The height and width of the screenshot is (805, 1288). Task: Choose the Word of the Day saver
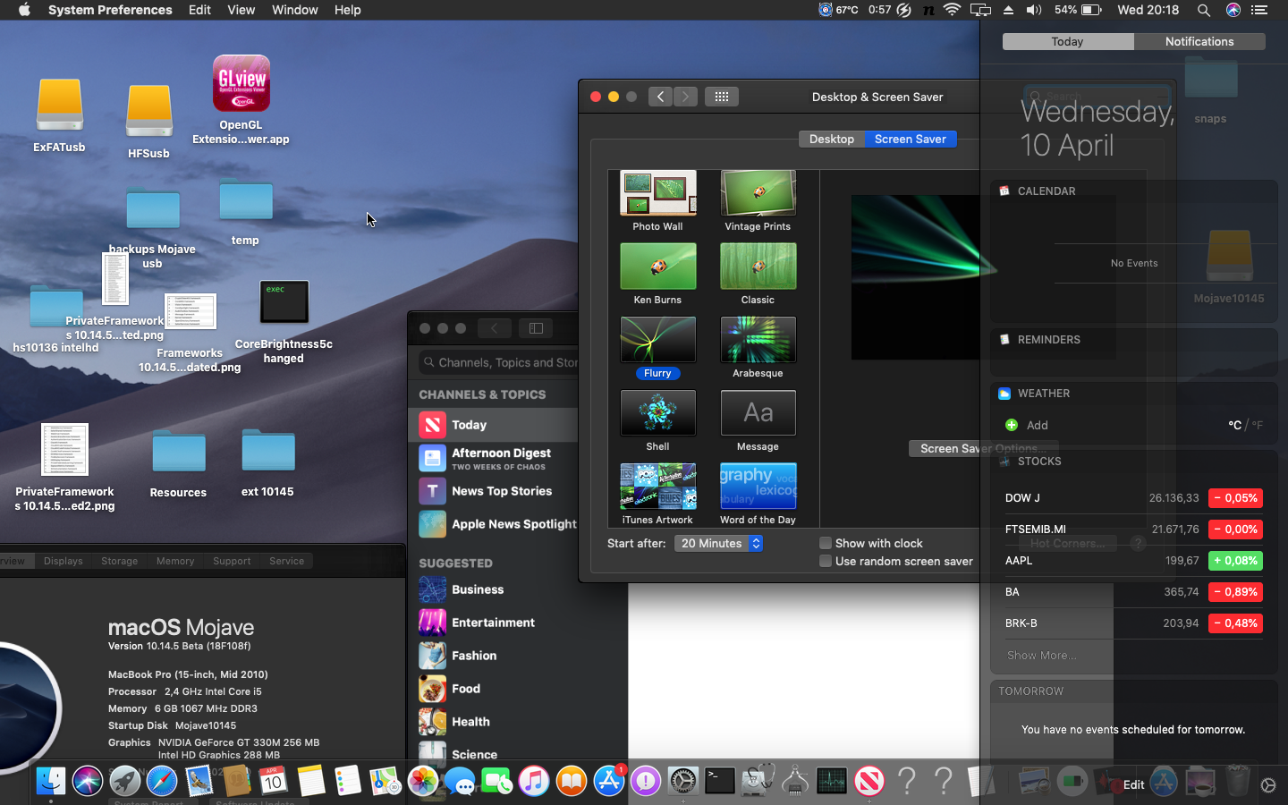[x=758, y=494]
